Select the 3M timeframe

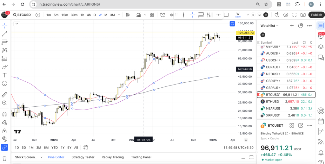pyautogui.click(x=112, y=15)
